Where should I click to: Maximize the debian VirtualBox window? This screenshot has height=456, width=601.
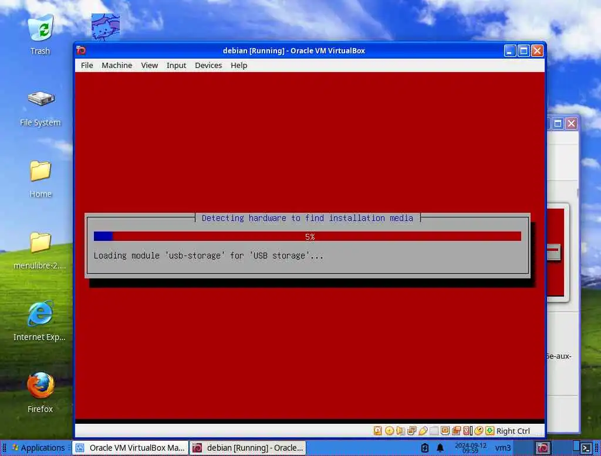click(523, 50)
